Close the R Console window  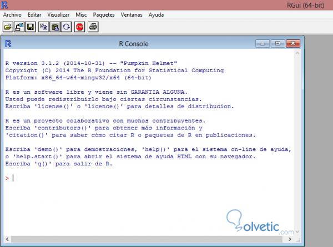293,43
